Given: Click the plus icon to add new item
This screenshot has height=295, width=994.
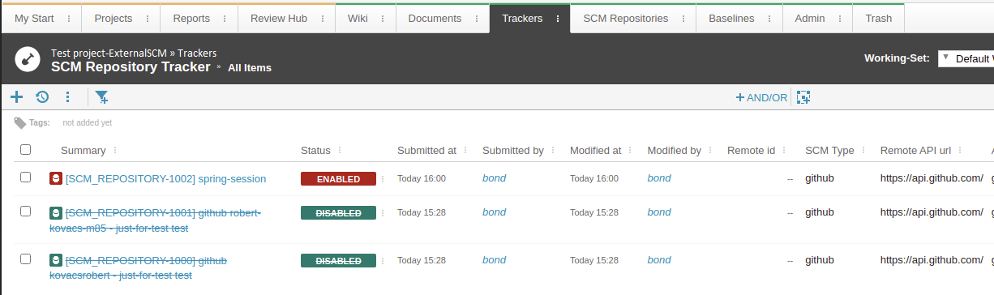Looking at the screenshot, I should coord(17,97).
